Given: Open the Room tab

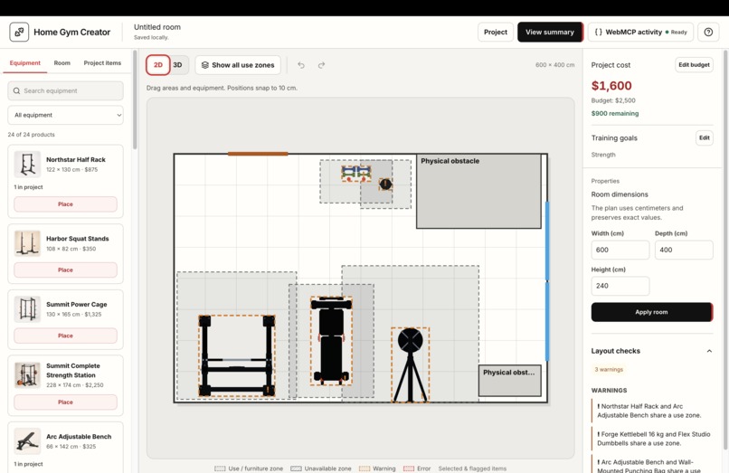Looking at the screenshot, I should 62,62.
